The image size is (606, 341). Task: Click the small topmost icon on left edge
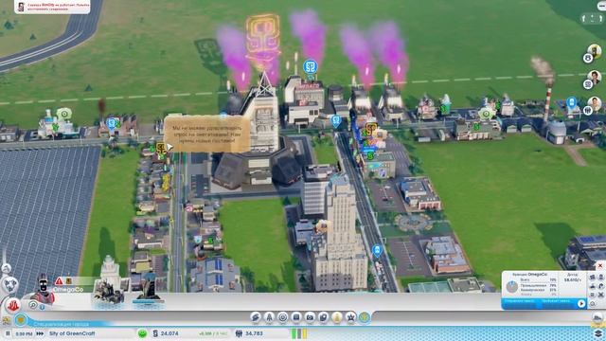point(7,267)
